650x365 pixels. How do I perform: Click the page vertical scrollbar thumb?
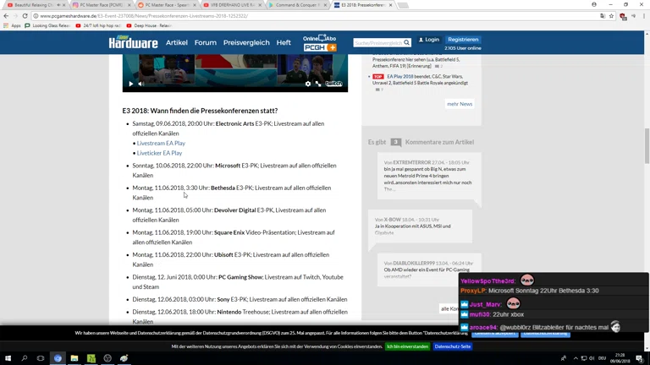[x=647, y=145]
